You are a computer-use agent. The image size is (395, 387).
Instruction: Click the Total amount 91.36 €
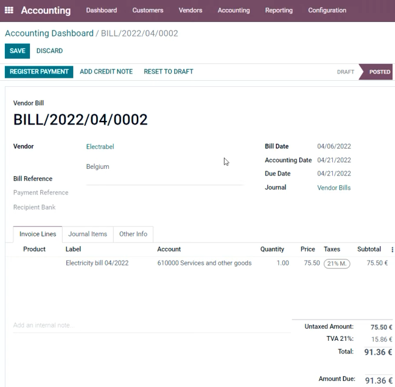(378, 352)
